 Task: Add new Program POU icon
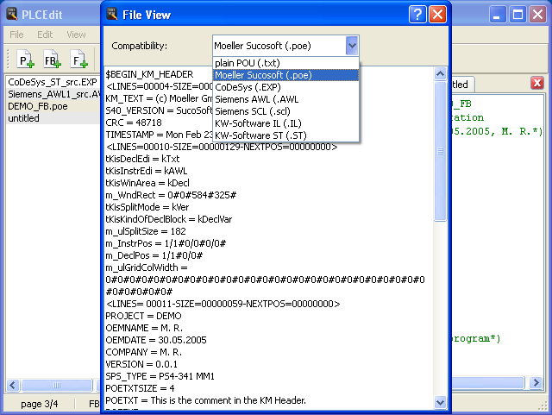point(26,60)
